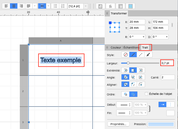Screen dimensions: 178x129
Task: Select butt cap Extrémité option
Action: pos(133,70)
